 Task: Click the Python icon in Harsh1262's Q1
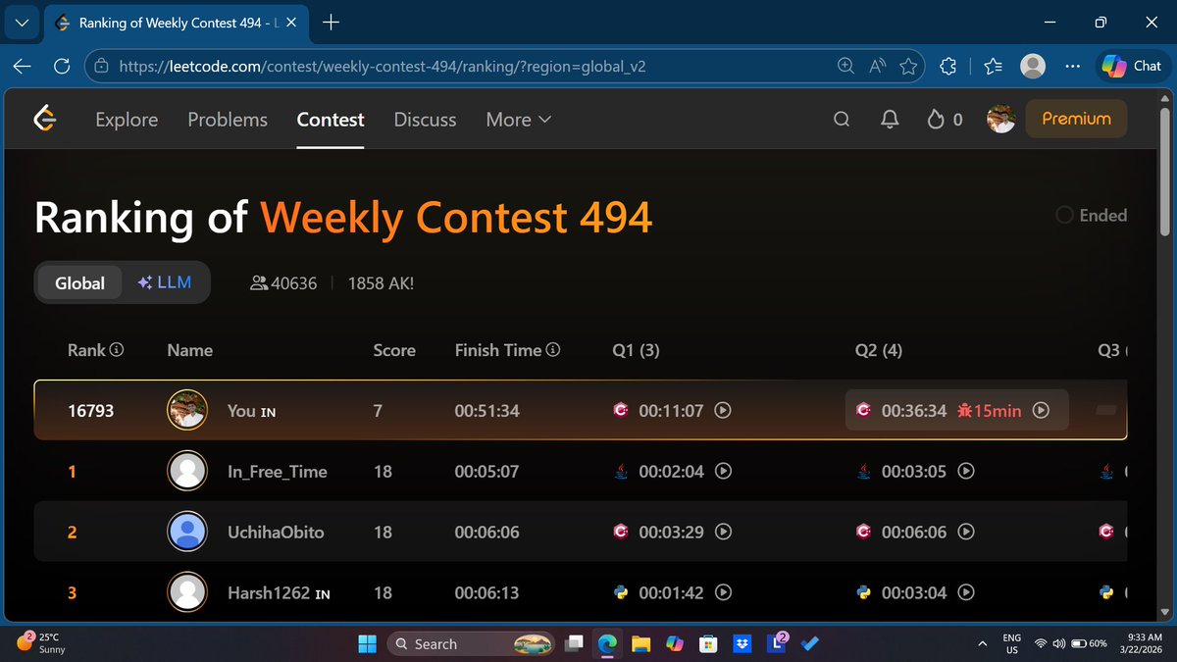pyautogui.click(x=620, y=592)
